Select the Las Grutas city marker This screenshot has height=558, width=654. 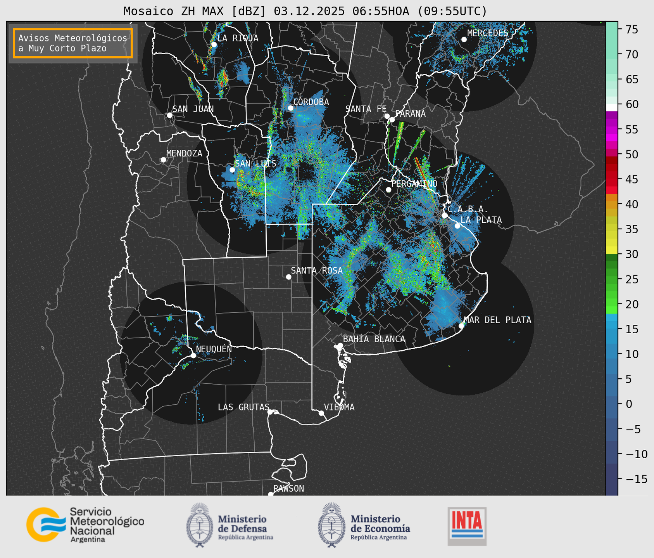tap(270, 412)
